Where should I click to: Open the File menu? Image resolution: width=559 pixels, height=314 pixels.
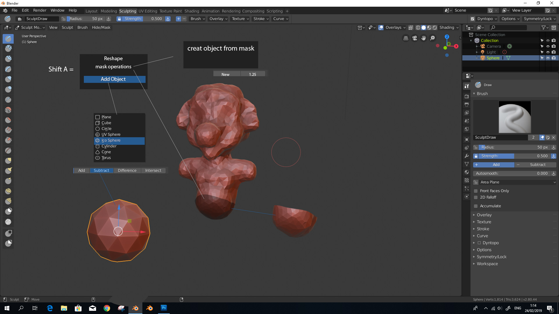(14, 10)
